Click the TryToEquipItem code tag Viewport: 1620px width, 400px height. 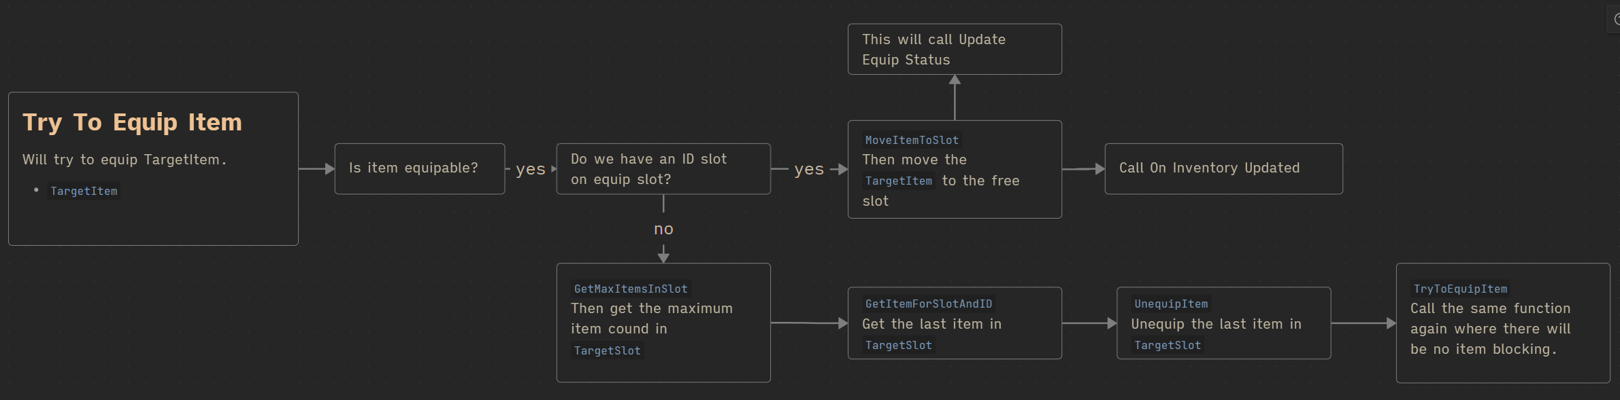pyautogui.click(x=1460, y=289)
